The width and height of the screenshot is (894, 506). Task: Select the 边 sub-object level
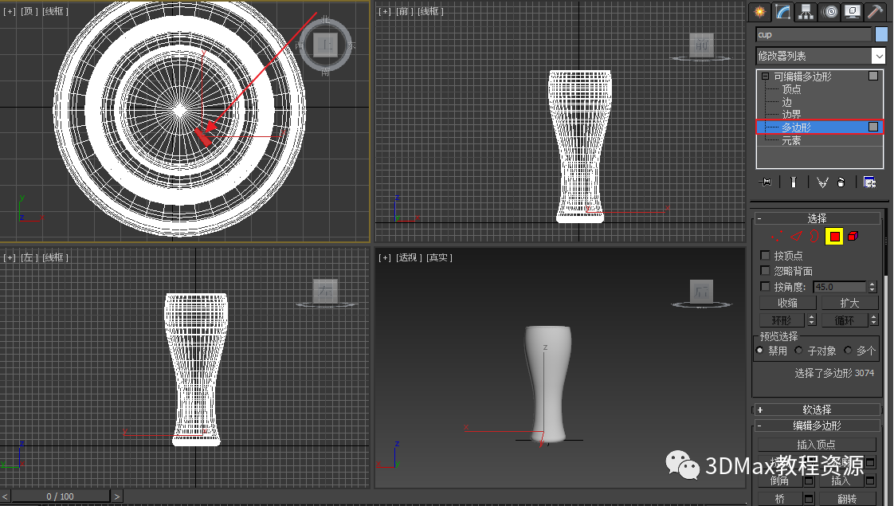coord(786,101)
